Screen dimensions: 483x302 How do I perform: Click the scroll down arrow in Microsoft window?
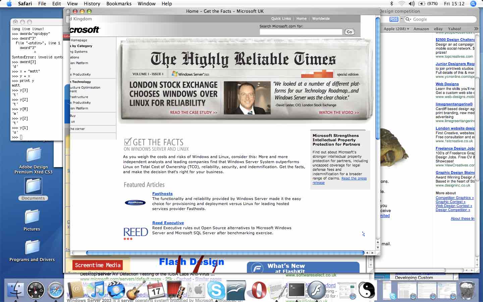pyautogui.click(x=378, y=247)
